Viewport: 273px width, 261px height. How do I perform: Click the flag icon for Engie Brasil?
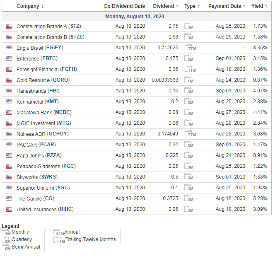pos(9,48)
